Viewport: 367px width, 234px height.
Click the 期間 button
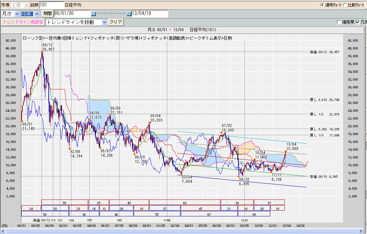tap(48, 14)
